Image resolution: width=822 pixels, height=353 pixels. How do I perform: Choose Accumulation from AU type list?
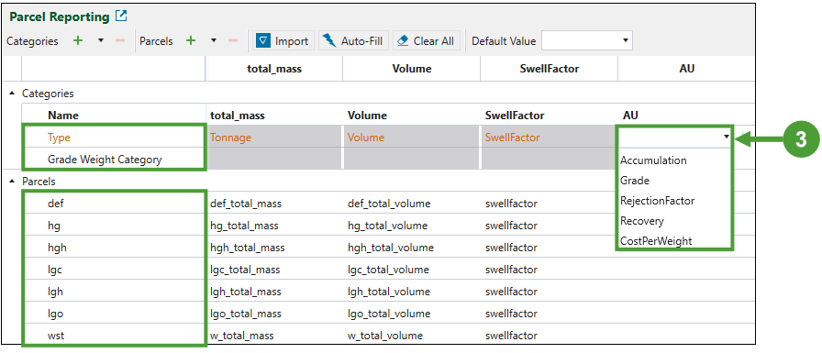(653, 160)
